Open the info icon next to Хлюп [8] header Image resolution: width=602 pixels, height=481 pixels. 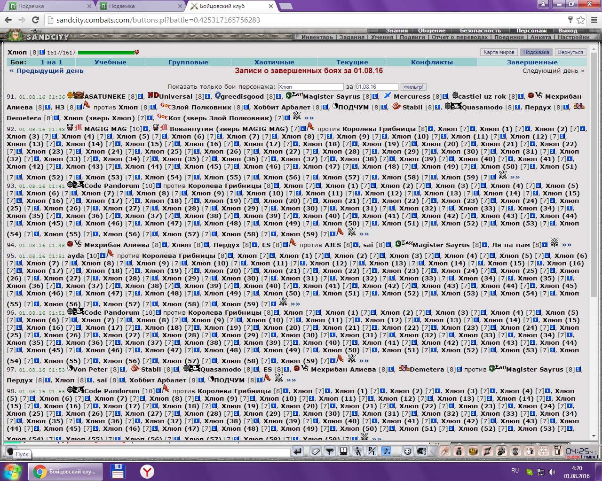pyautogui.click(x=42, y=52)
